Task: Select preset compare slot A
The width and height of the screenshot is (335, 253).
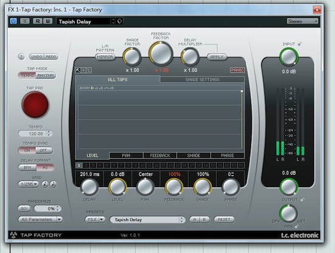Action: tap(195, 219)
